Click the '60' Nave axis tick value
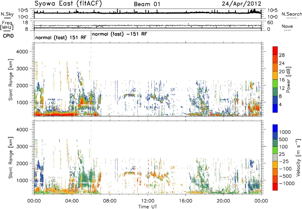 tap(270, 23)
